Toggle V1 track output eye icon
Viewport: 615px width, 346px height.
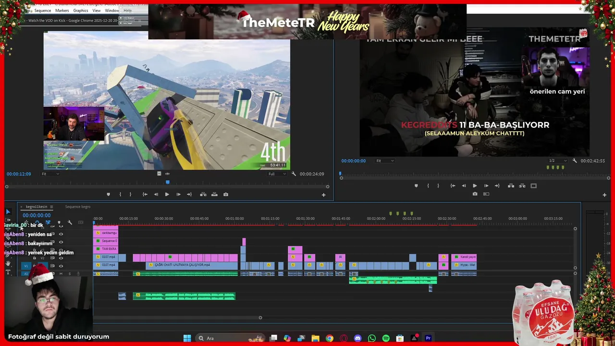61,266
